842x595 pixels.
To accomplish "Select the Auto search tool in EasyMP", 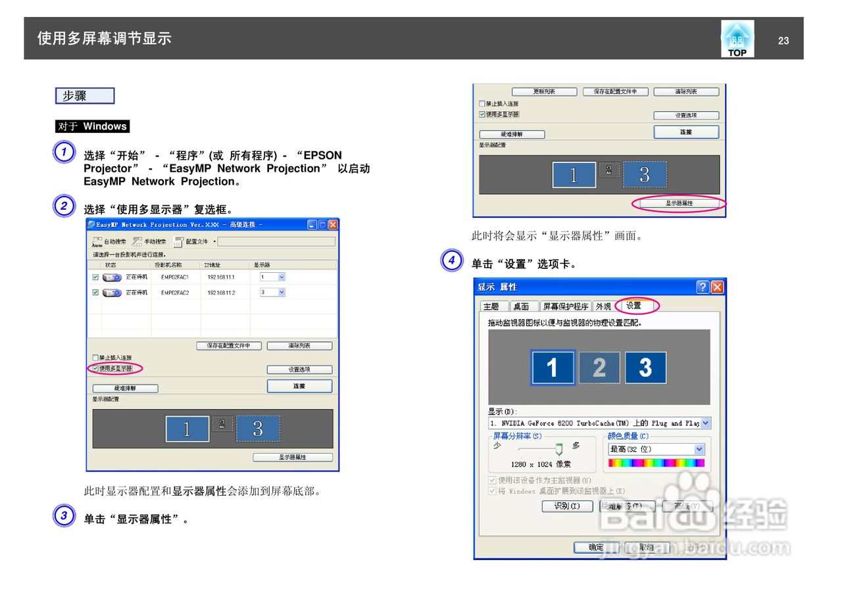I will coord(97,242).
